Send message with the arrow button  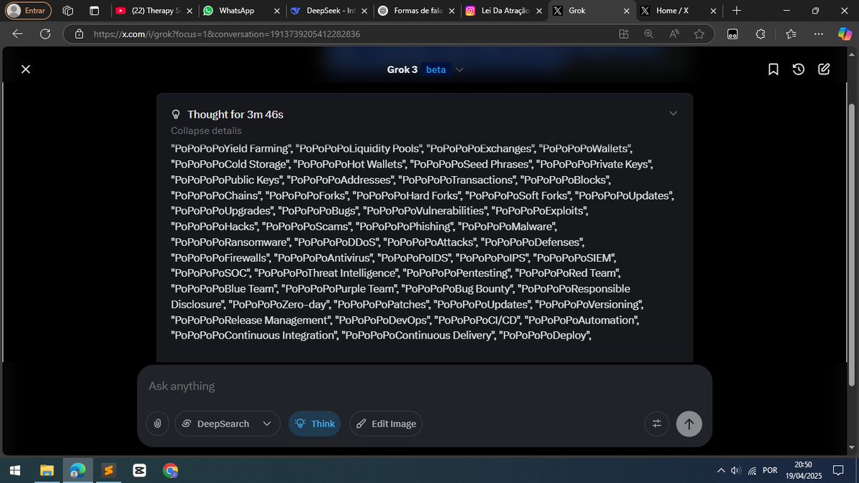(x=689, y=424)
